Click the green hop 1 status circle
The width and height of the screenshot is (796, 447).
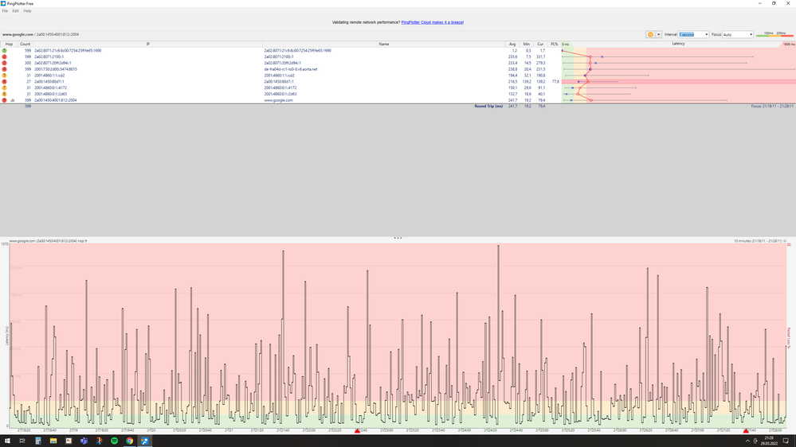point(5,51)
